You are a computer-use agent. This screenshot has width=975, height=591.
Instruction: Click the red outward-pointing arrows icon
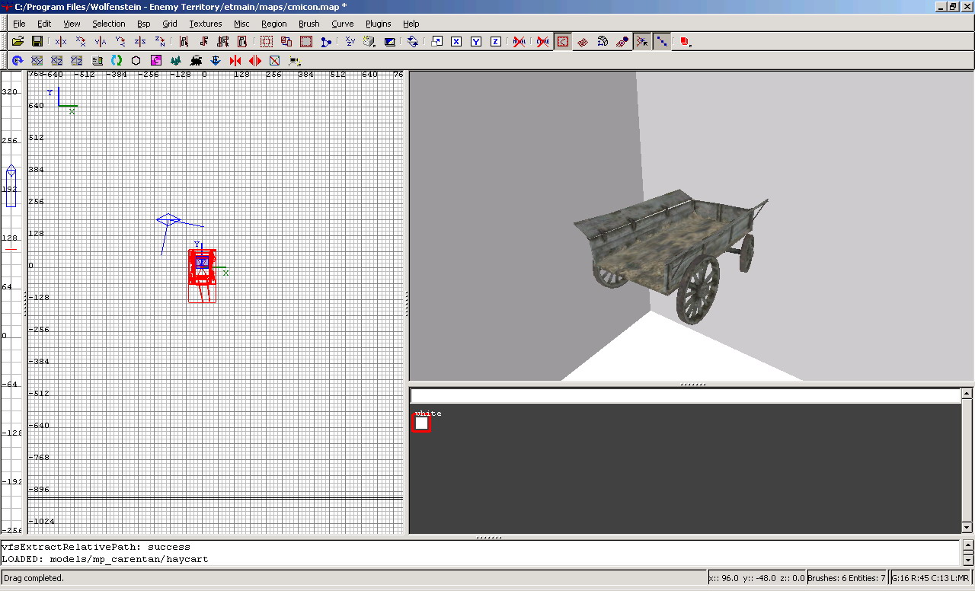point(255,60)
